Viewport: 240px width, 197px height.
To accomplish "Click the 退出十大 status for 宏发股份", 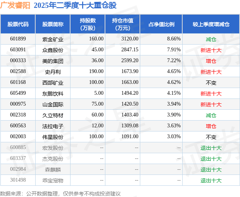I will [211, 148].
